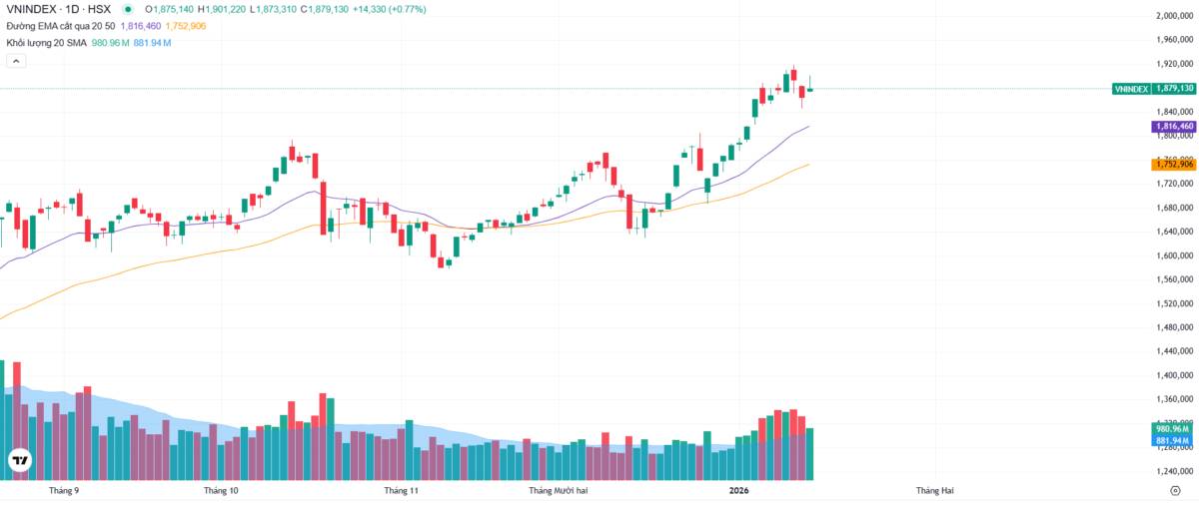Click the 'Tháng Hai' time axis label

point(935,491)
